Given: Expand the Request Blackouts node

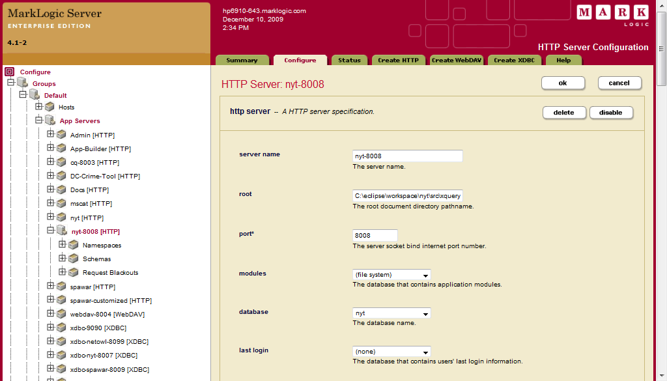Looking at the screenshot, I should click(63, 272).
